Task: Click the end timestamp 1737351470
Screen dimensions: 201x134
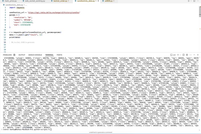Action: pos(25,25)
